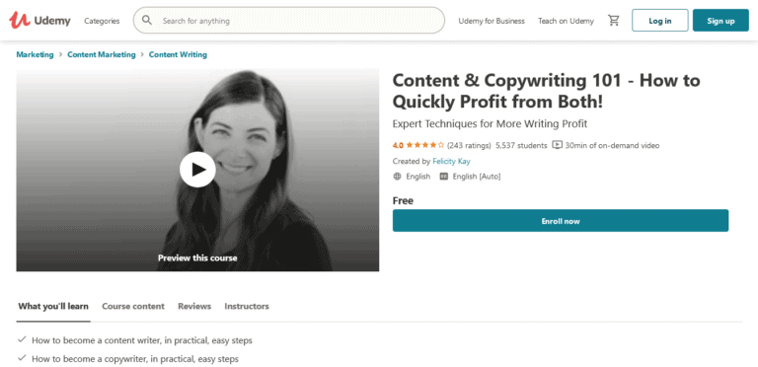Click the course preview thumbnail image
This screenshot has width=758, height=367.
(197, 171)
